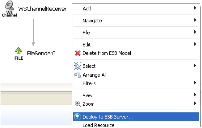Choose Delete from ESB Model
202x128 pixels.
pos(107,53)
